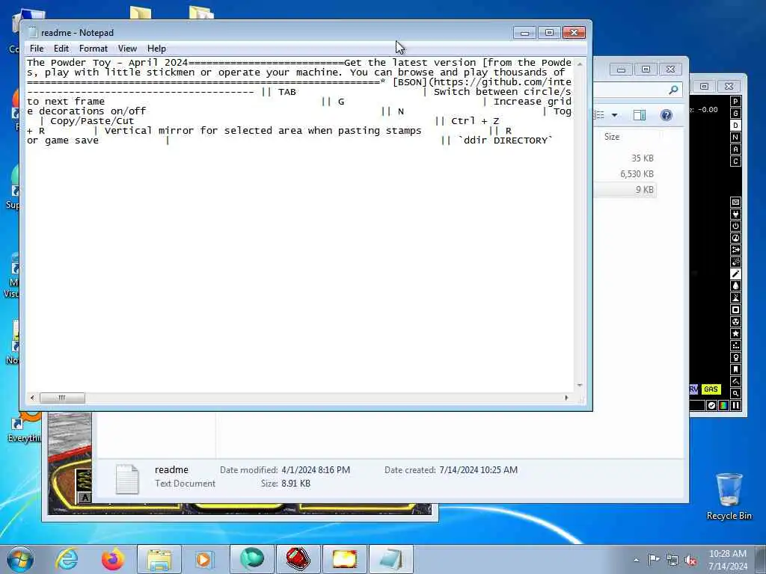The height and width of the screenshot is (574, 766).
Task: Click the readme file icon in details pane
Action: coord(127,478)
